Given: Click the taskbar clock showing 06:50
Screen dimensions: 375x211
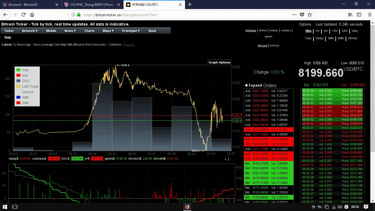Looking at the screenshot, I should point(355,207).
